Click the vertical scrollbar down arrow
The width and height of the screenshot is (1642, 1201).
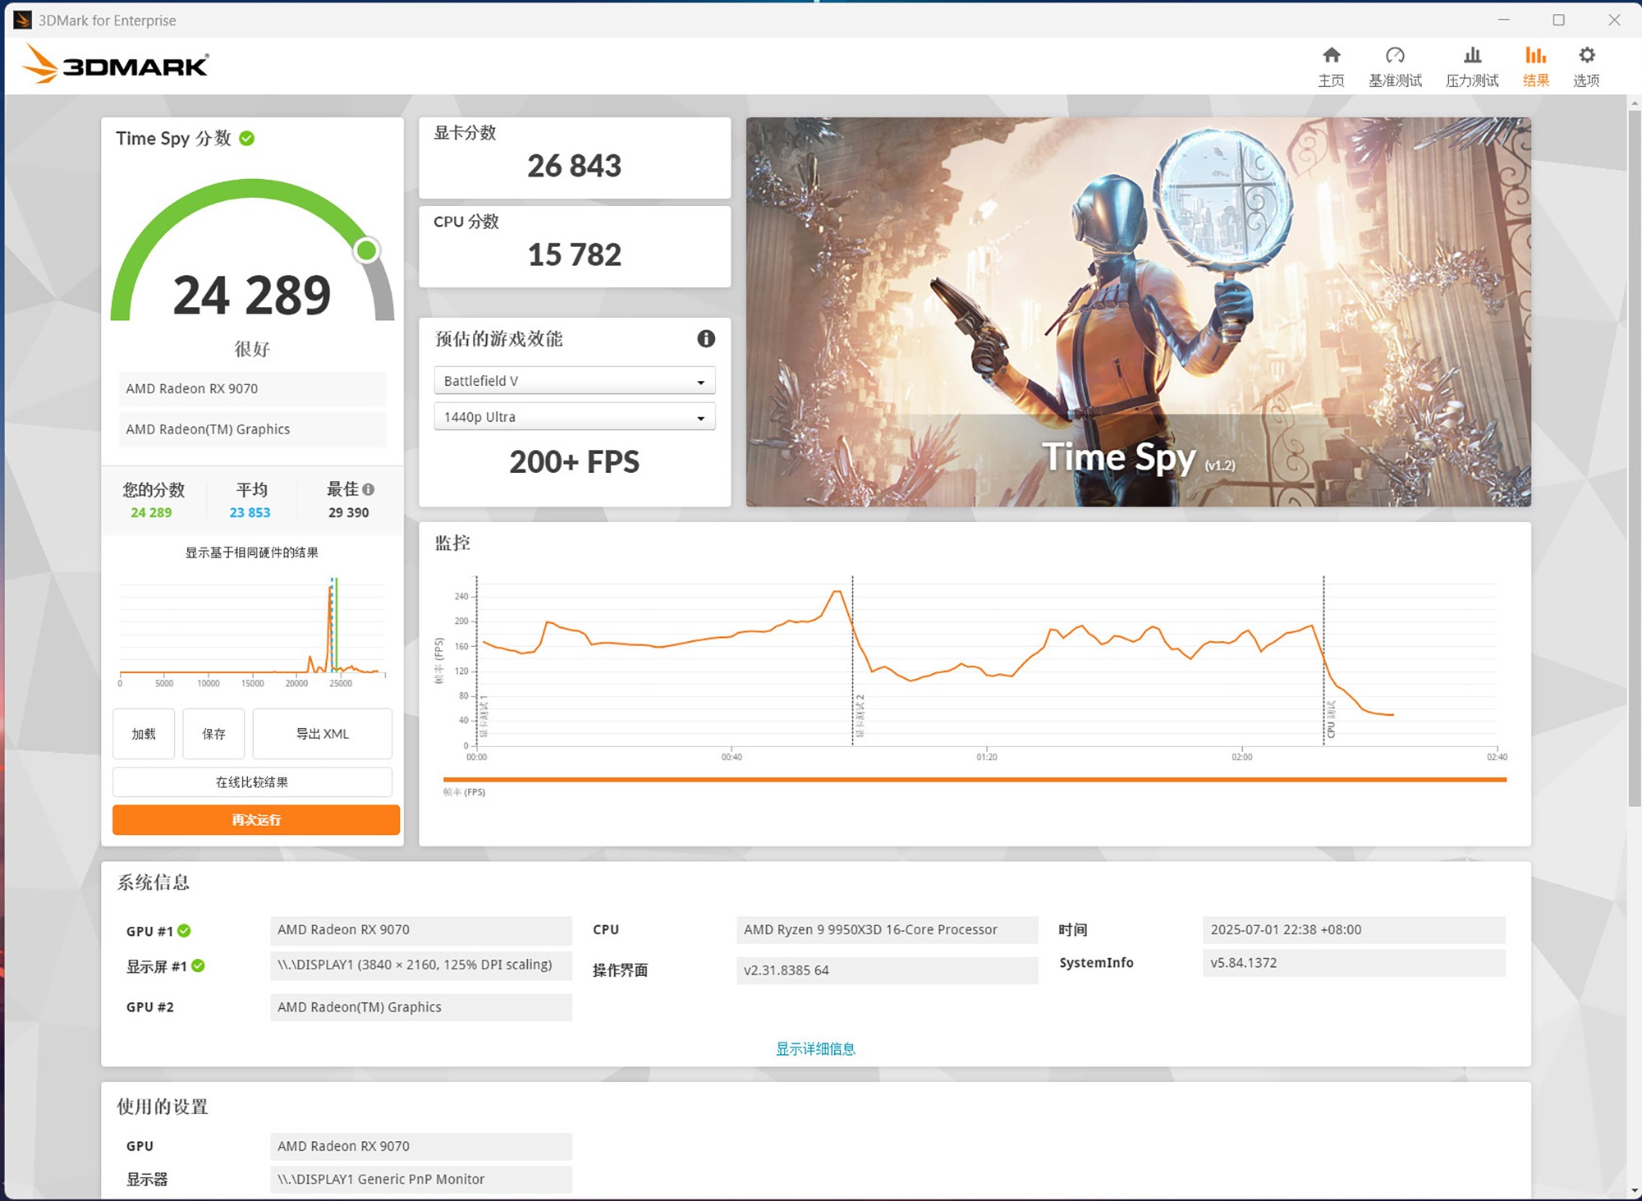1634,1190
